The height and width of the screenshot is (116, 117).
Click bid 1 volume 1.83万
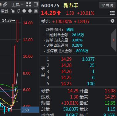click(88, 59)
